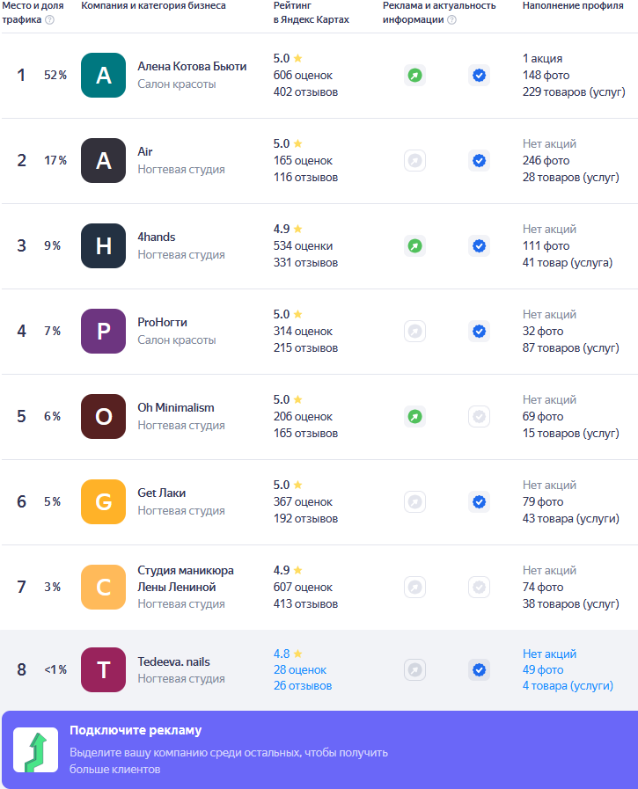Click blue verified badge in Get Лаки row
The height and width of the screenshot is (789, 638).
pyautogui.click(x=479, y=502)
